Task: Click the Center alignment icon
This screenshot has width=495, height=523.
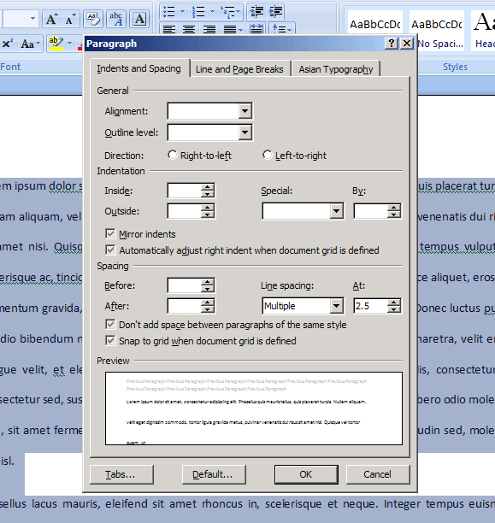Action: tap(189, 29)
